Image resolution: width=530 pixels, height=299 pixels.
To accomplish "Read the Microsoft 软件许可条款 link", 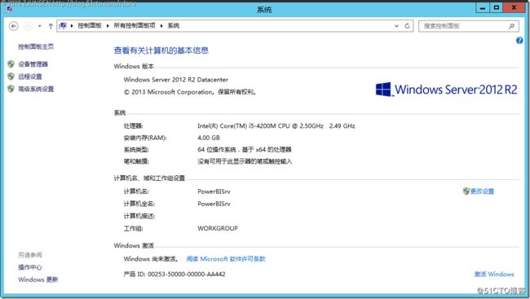I will (x=226, y=259).
